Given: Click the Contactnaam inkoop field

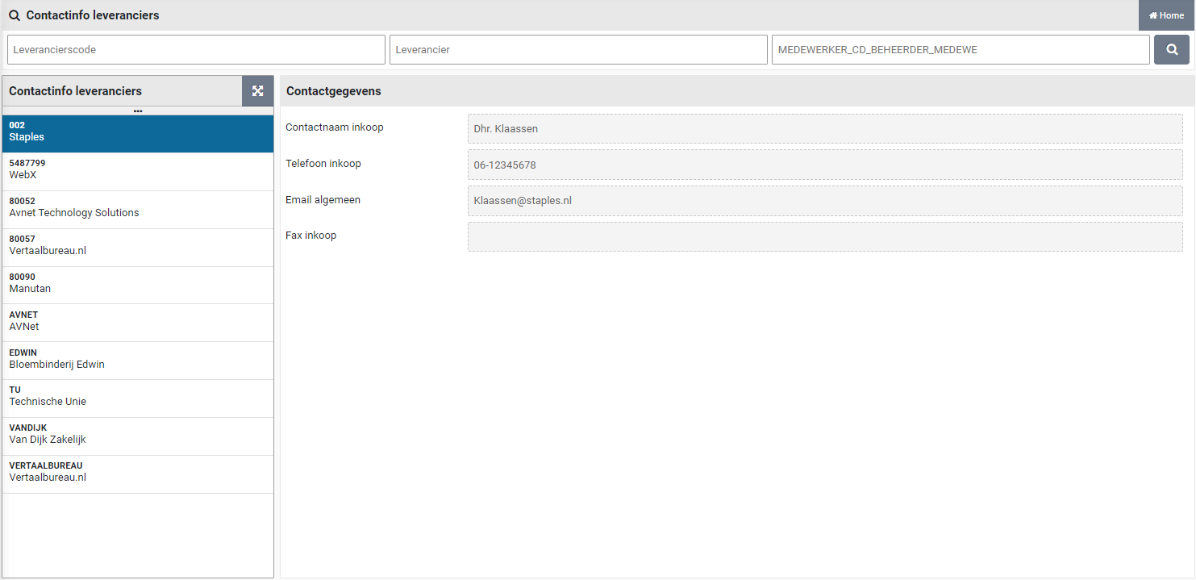Looking at the screenshot, I should coord(824,129).
